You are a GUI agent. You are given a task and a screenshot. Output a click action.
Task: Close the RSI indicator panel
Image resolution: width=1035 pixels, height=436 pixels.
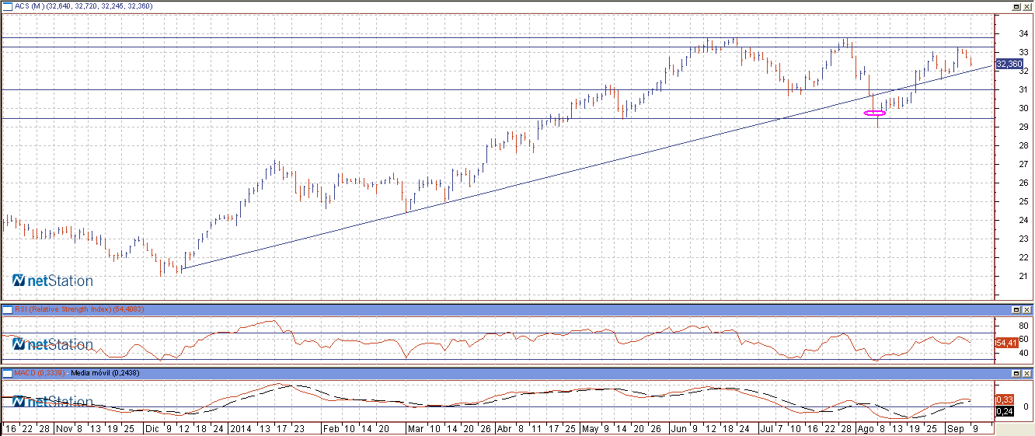(1027, 309)
